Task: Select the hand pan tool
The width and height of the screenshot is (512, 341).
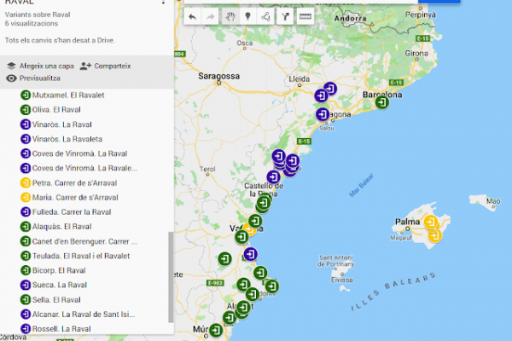Action: pyautogui.click(x=230, y=17)
